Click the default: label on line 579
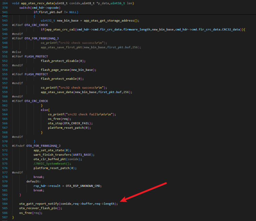 coord(33,182)
